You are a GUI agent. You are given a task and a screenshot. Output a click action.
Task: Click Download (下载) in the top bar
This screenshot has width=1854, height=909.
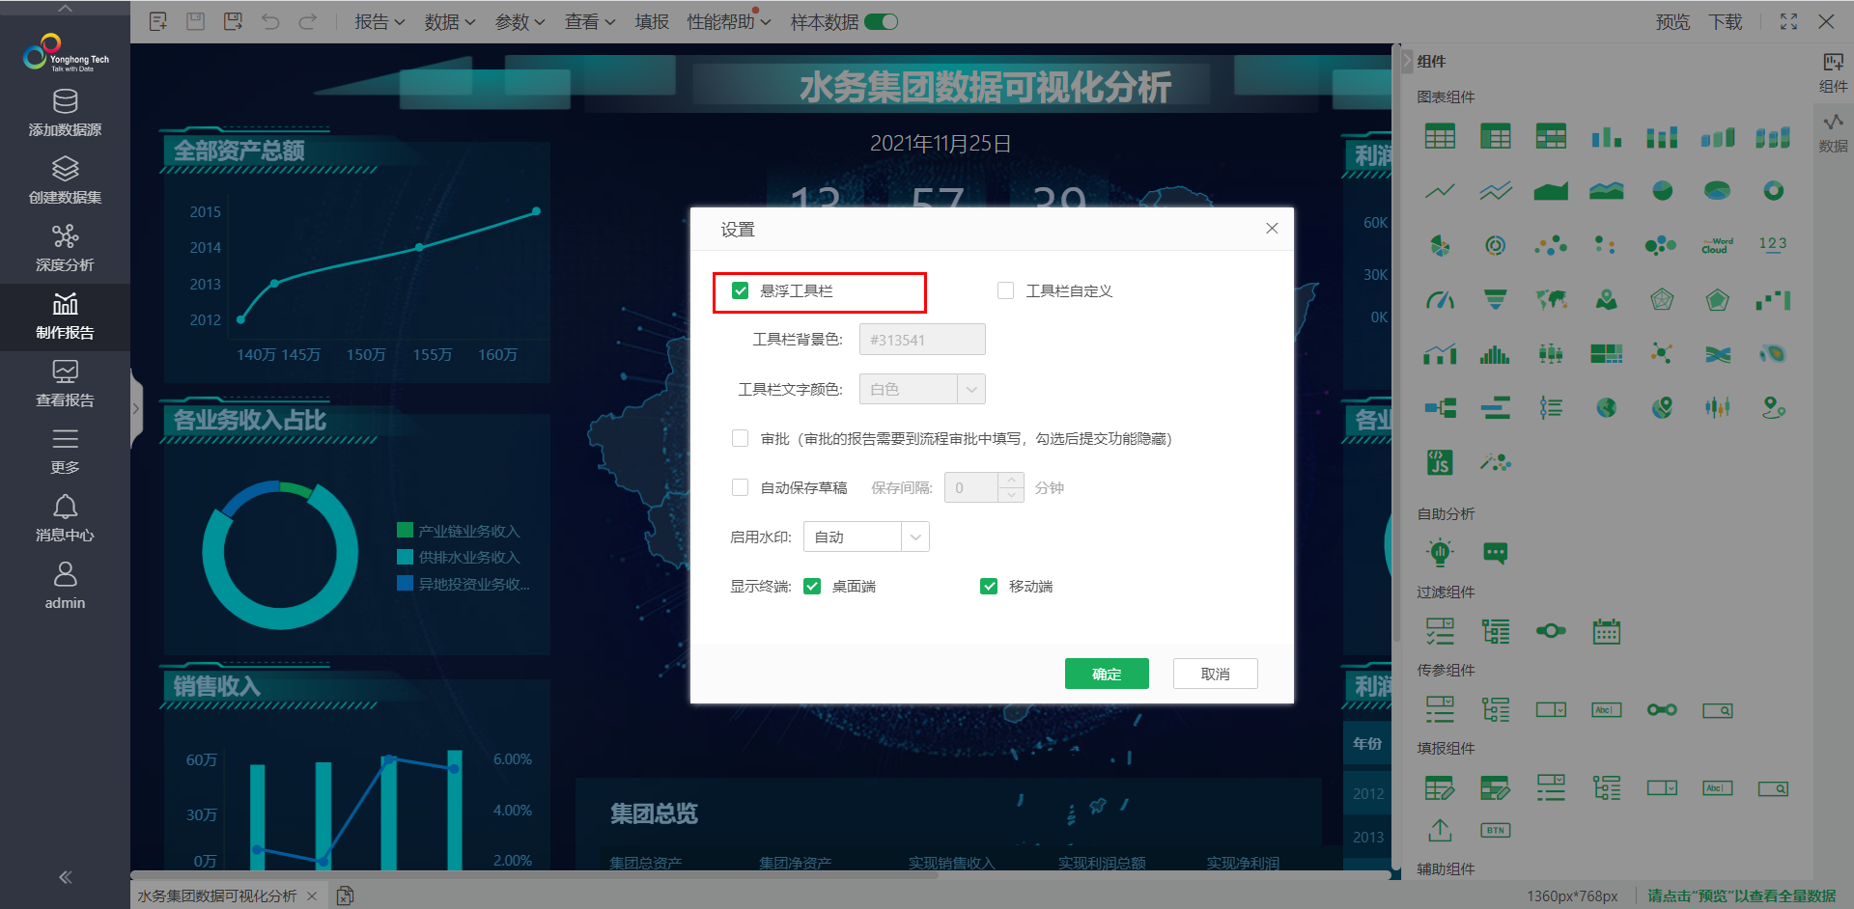coord(1726,21)
